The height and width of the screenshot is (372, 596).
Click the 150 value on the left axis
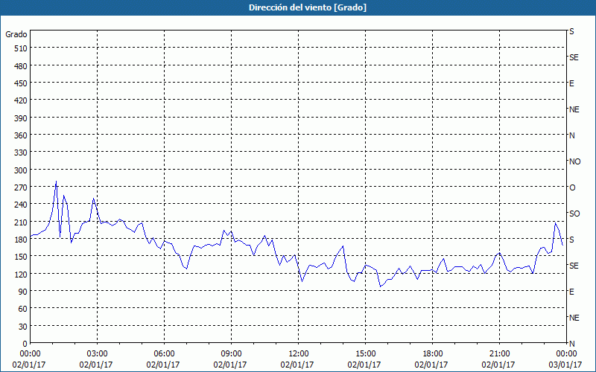click(21, 257)
